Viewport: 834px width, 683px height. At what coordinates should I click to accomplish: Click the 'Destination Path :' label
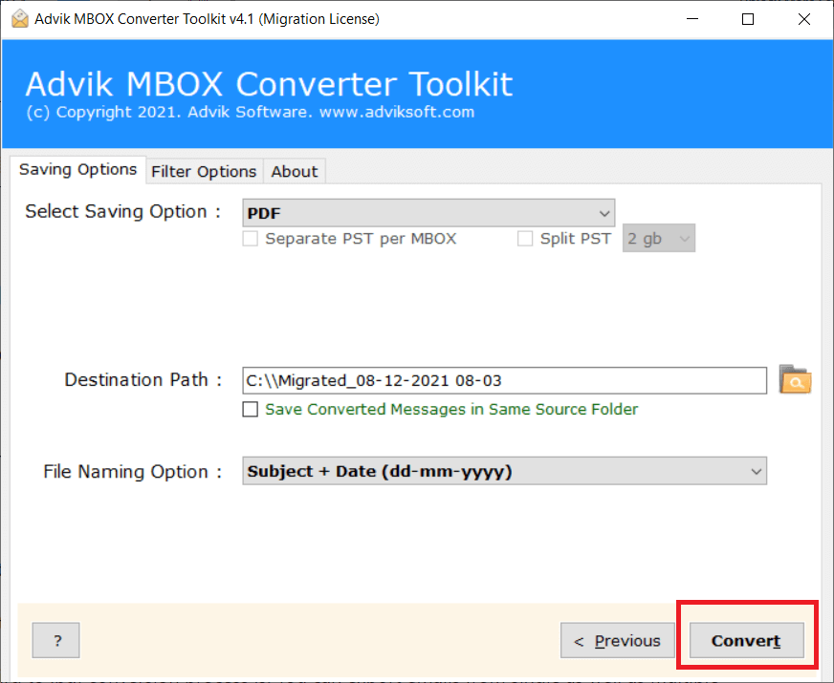pos(143,380)
